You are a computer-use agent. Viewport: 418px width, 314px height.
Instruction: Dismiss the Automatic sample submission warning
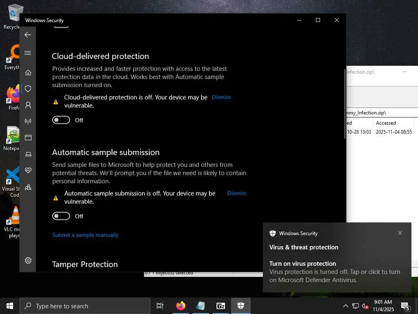pyautogui.click(x=237, y=193)
